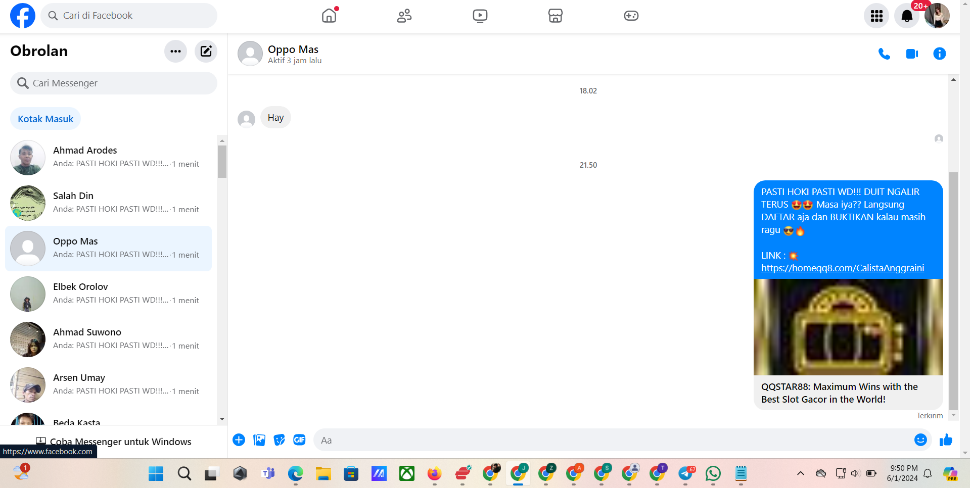Click the chat list scroll-up arrow

(222, 140)
